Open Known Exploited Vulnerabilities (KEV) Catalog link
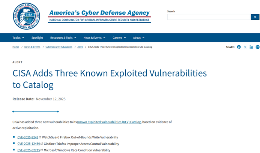The image size is (260, 153). click(109, 122)
